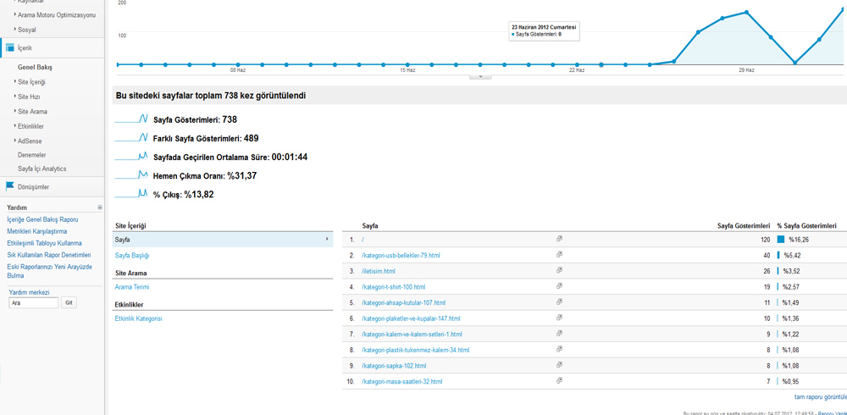Open external link icon for masa-saatleri row
The height and width of the screenshot is (415, 847).
tap(559, 381)
